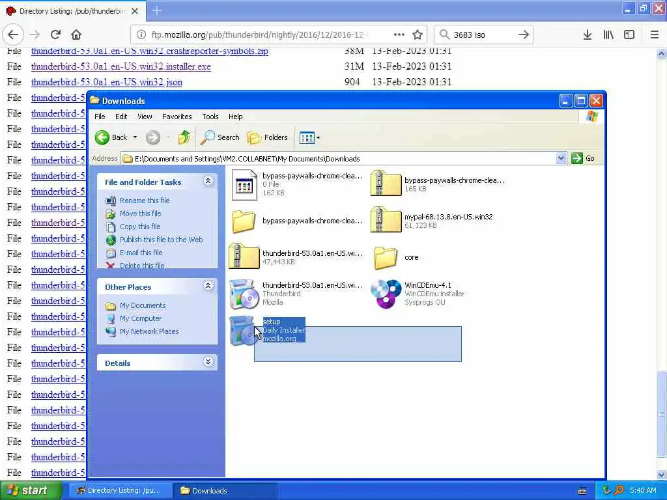Image resolution: width=667 pixels, height=500 pixels.
Task: Toggle the Firefox sidebar icon
Action: tap(629, 35)
